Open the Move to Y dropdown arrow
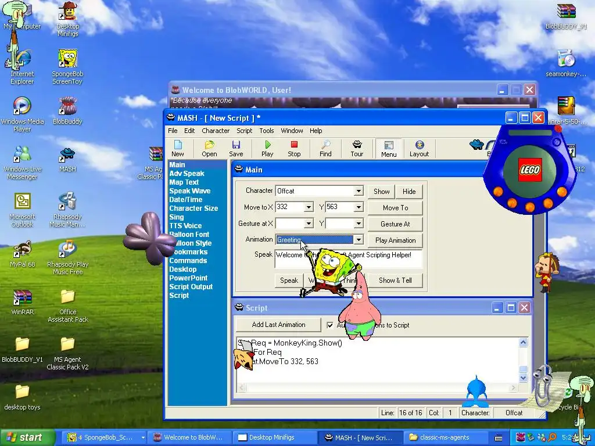Image resolution: width=595 pixels, height=446 pixels. pyautogui.click(x=359, y=207)
